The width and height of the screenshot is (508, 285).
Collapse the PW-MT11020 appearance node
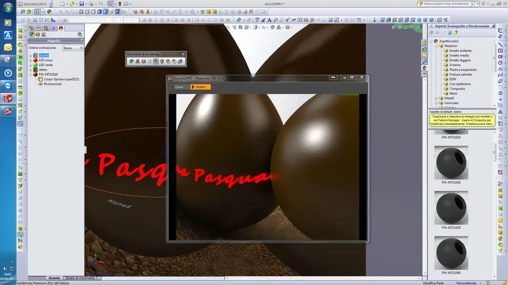click(31, 74)
